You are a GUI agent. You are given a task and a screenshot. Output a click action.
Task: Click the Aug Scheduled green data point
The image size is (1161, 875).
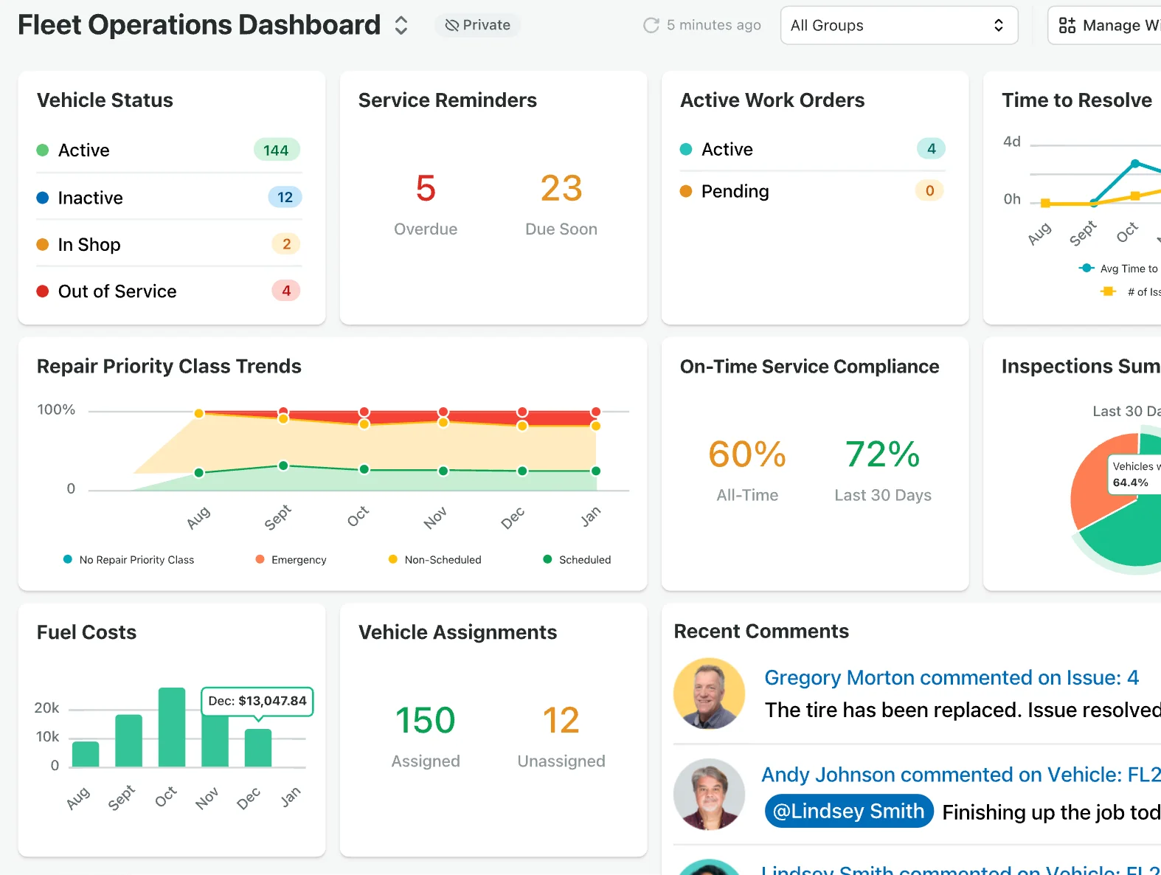pos(198,473)
